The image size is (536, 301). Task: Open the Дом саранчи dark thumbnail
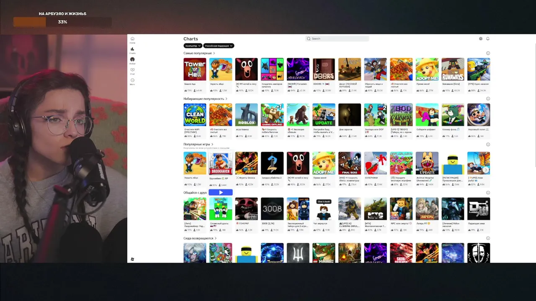pyautogui.click(x=350, y=115)
